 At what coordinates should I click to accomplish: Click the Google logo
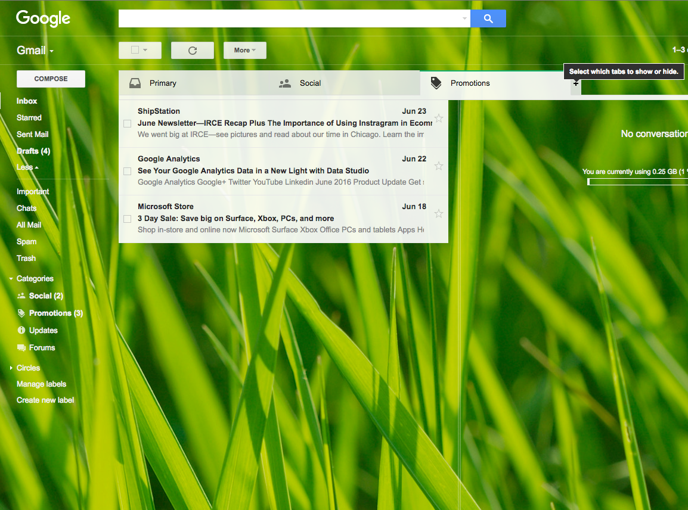43,18
